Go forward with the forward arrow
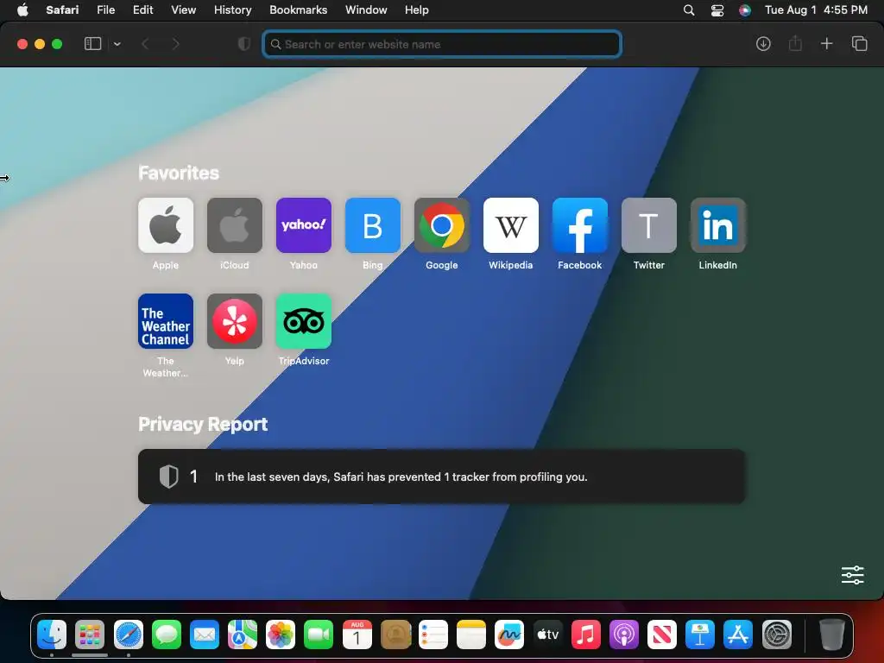Screen dimensions: 884x663 [x=175, y=44]
